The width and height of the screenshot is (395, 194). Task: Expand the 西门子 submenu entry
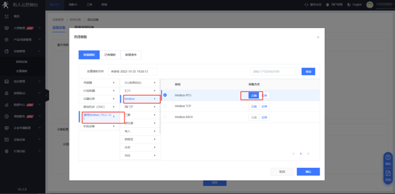[x=139, y=106]
